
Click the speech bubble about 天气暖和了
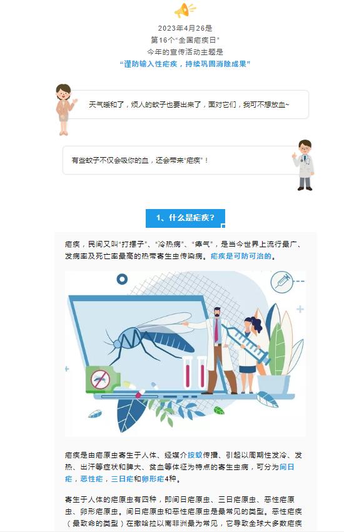coord(188,105)
